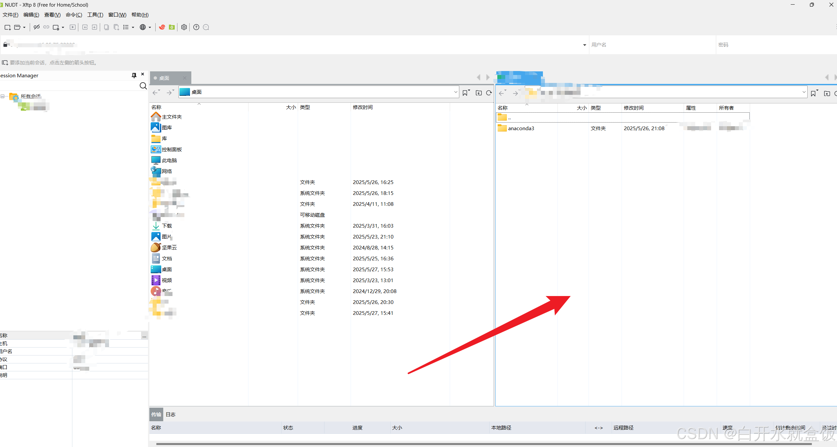Open the globe encoding dropdown arrow
837x447 pixels.
tap(150, 27)
